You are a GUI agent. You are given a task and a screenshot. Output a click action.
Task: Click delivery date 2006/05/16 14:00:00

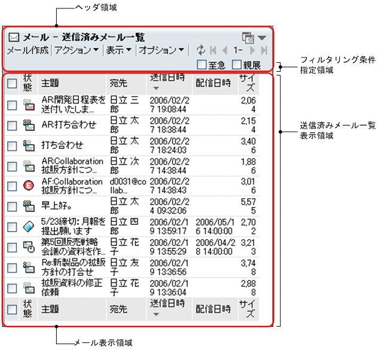(215, 227)
